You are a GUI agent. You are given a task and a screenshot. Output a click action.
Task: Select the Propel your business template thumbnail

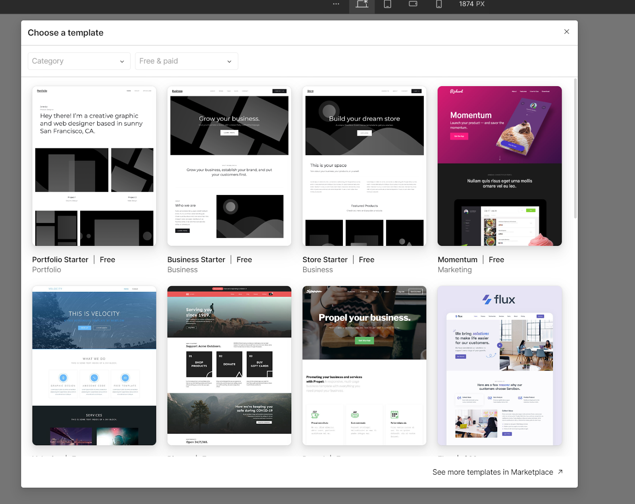coord(364,365)
